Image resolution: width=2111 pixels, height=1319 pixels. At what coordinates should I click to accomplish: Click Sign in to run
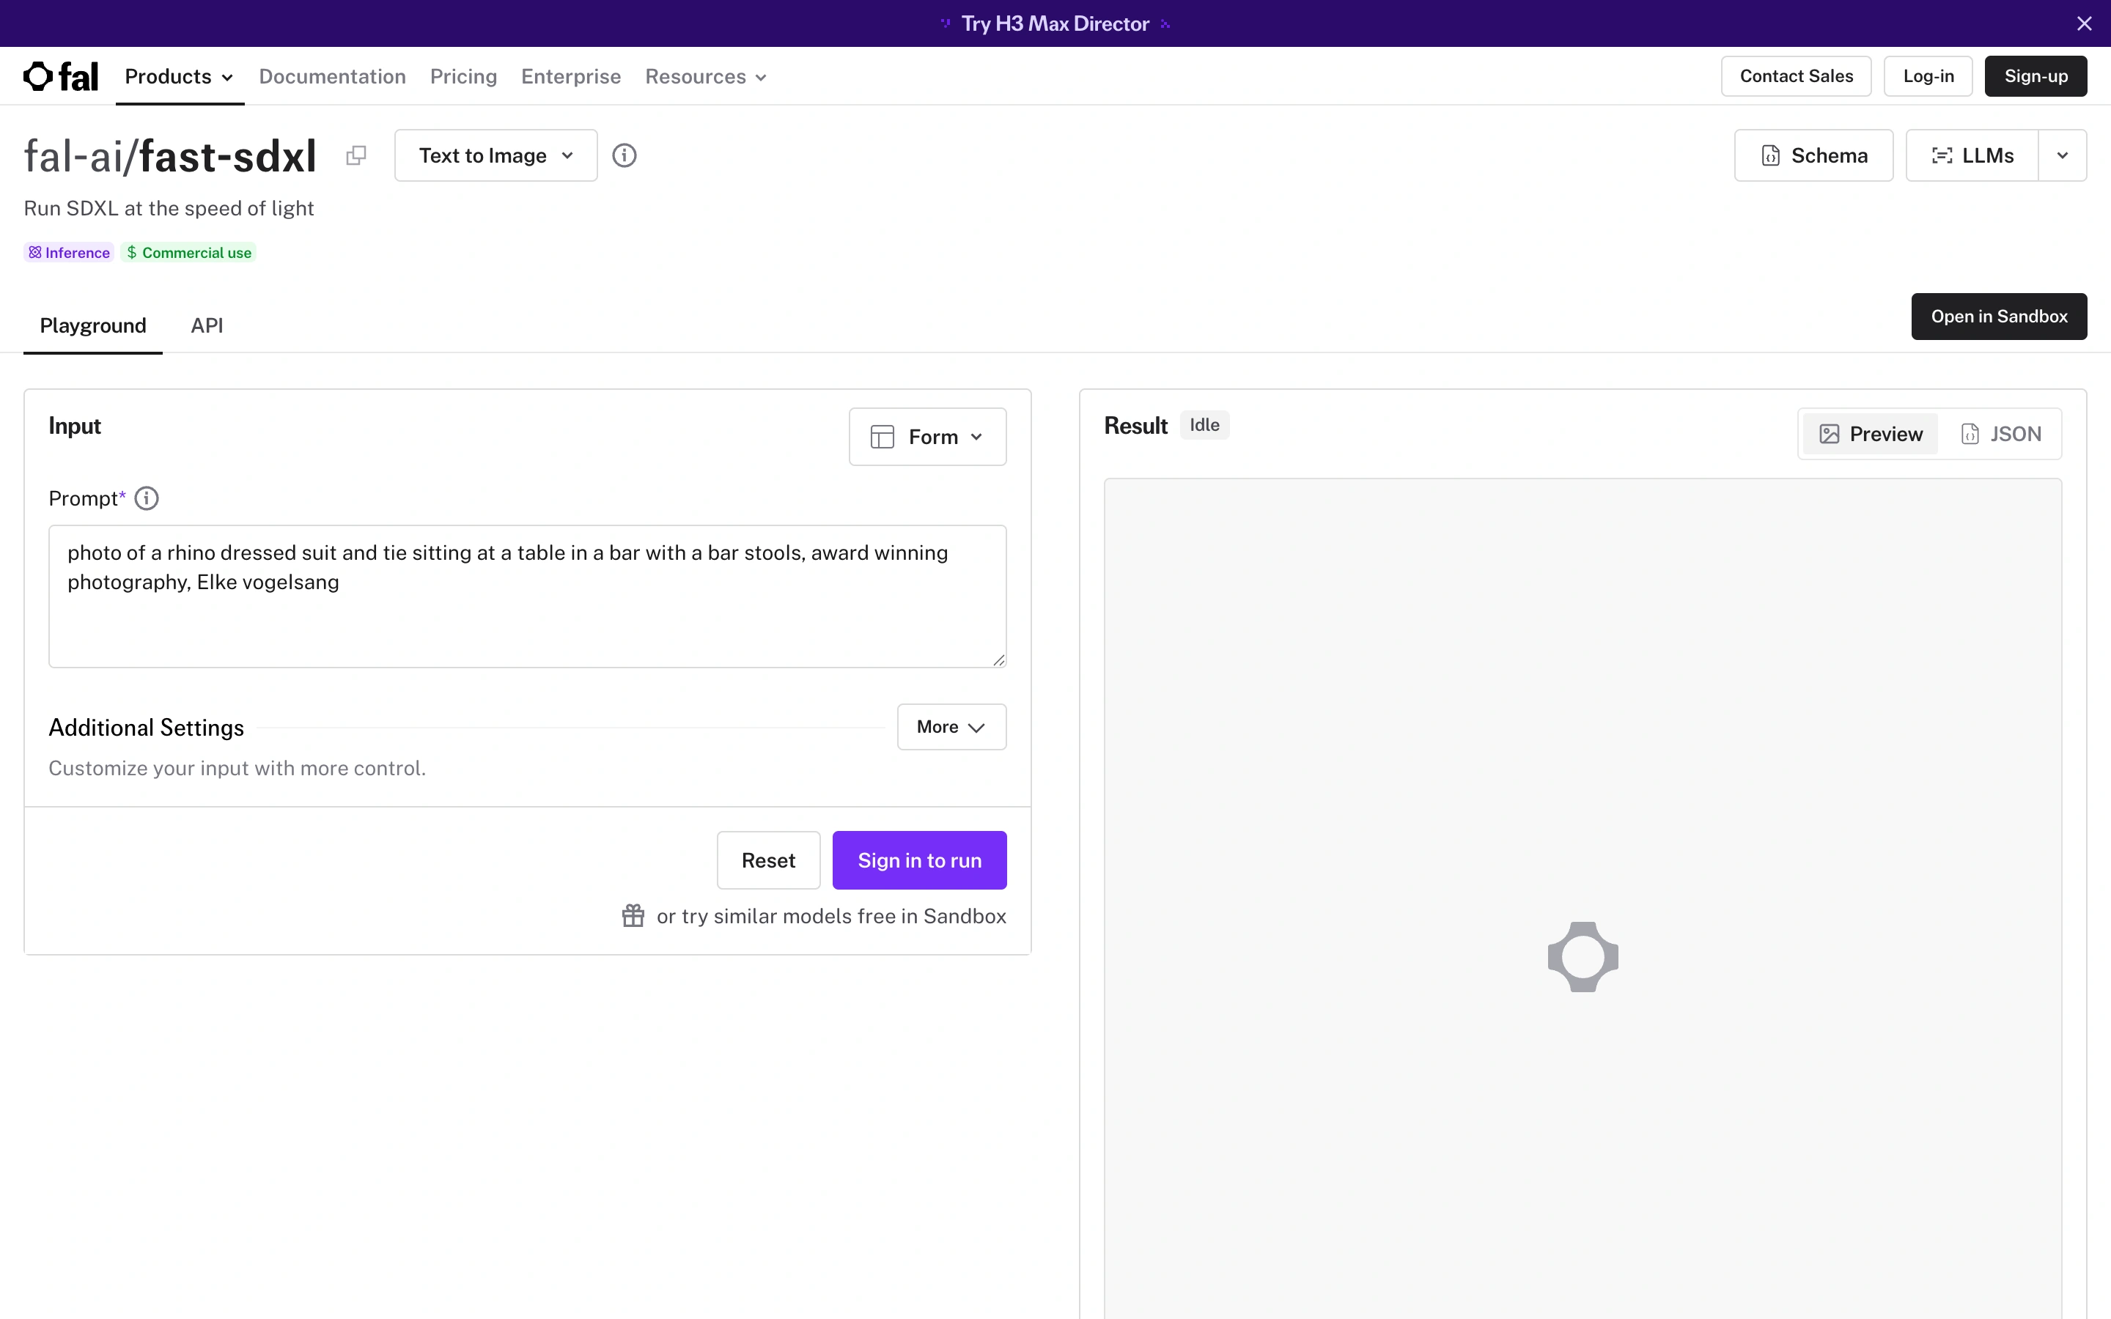pyautogui.click(x=919, y=860)
